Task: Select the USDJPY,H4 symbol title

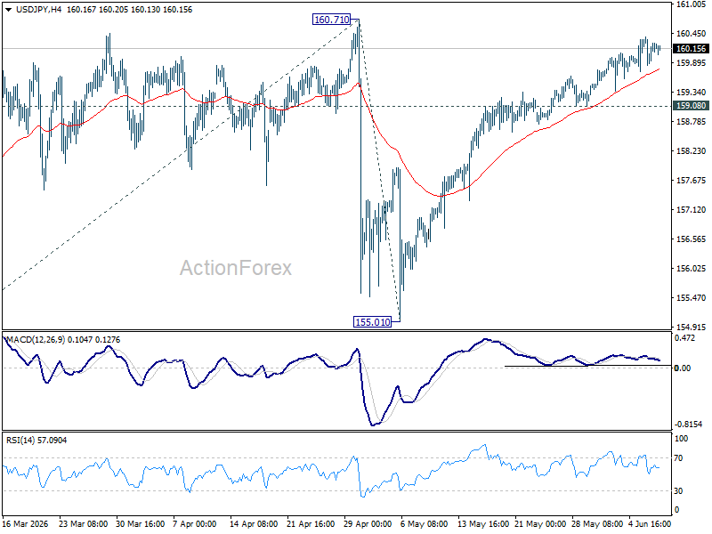Action: point(38,10)
